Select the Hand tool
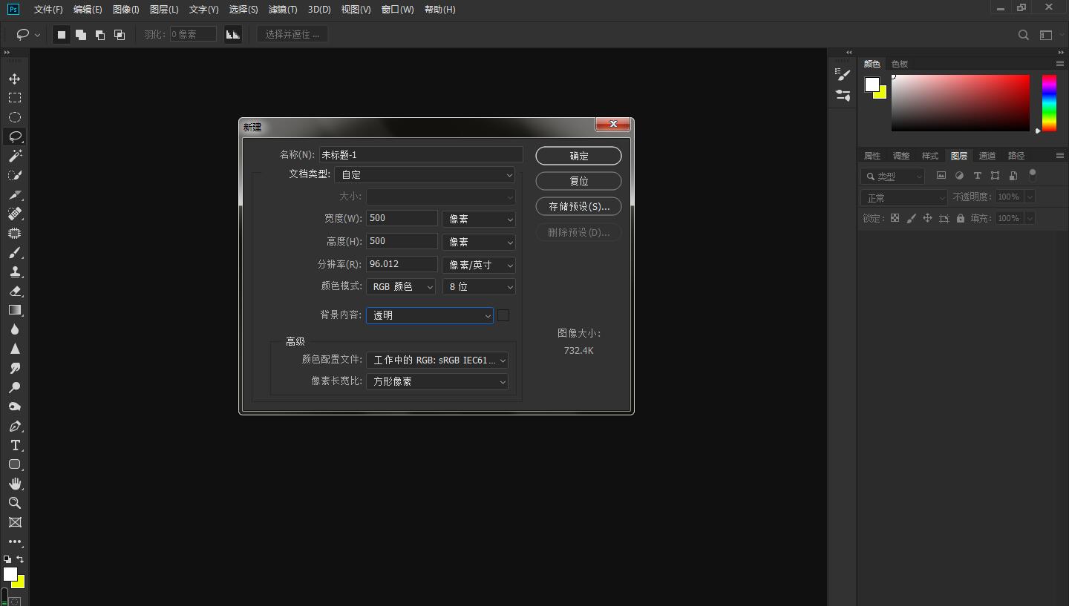Viewport: 1069px width, 606px height. (15, 484)
